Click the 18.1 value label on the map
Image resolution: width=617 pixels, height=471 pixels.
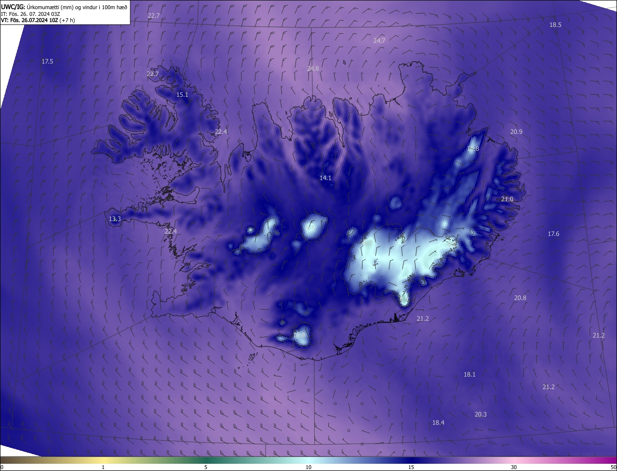click(469, 375)
